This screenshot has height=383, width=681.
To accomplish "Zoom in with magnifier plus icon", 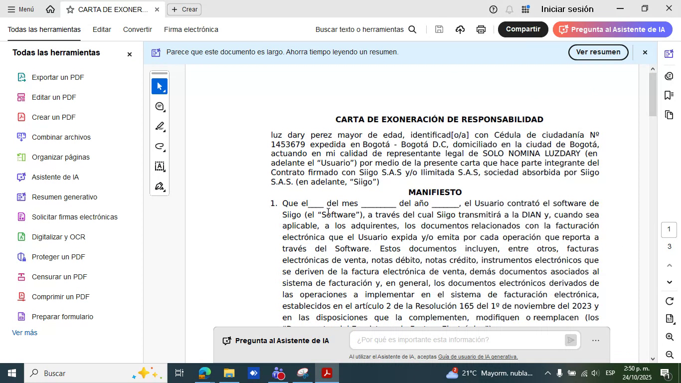I will pyautogui.click(x=670, y=337).
